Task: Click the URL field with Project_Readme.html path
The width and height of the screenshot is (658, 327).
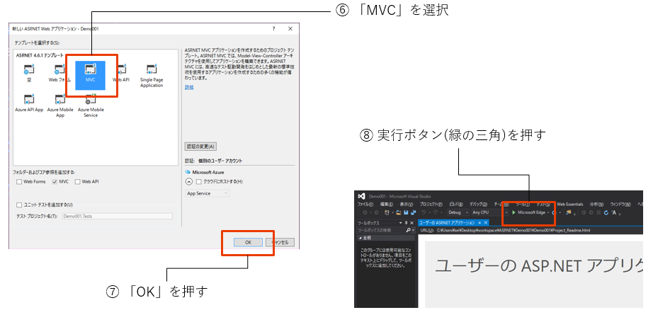Action: pyautogui.click(x=539, y=230)
